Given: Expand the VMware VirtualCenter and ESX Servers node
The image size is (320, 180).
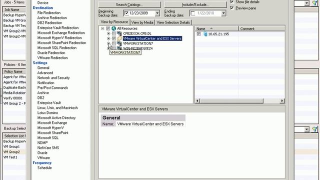Looking at the screenshot, I should (x=108, y=38).
